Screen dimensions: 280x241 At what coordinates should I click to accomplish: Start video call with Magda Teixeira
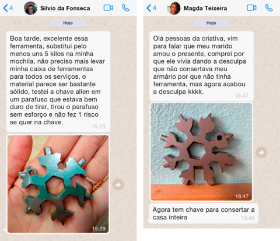click(x=251, y=8)
